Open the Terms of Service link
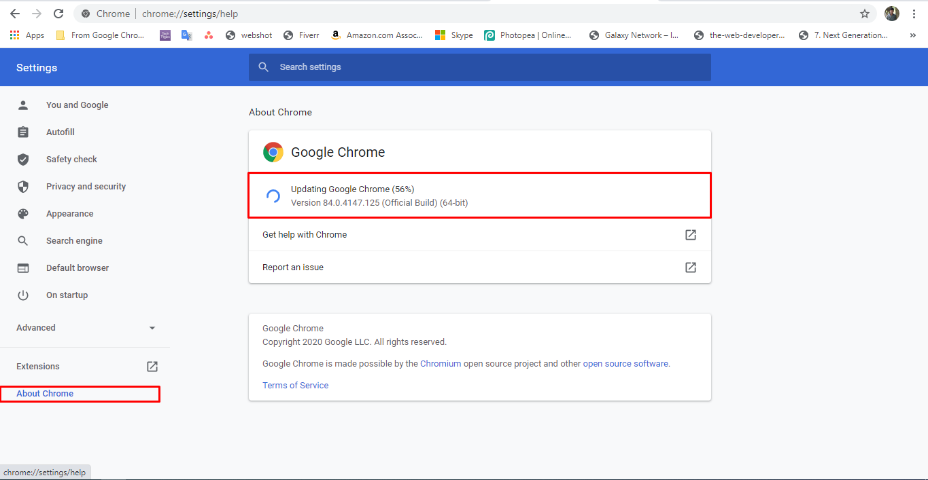 pos(295,386)
